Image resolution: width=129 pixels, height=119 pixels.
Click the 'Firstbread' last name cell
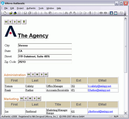point(35,111)
